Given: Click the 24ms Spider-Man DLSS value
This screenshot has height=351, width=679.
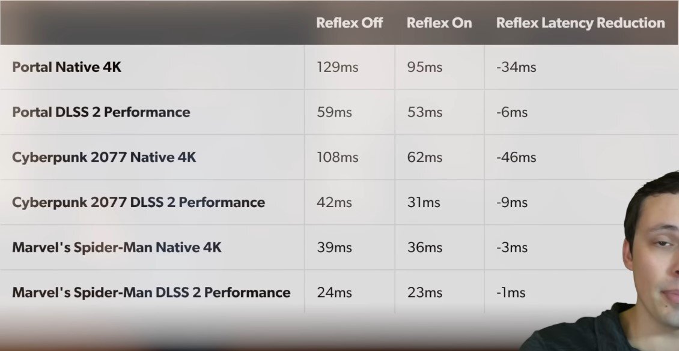Looking at the screenshot, I should click(x=334, y=293).
